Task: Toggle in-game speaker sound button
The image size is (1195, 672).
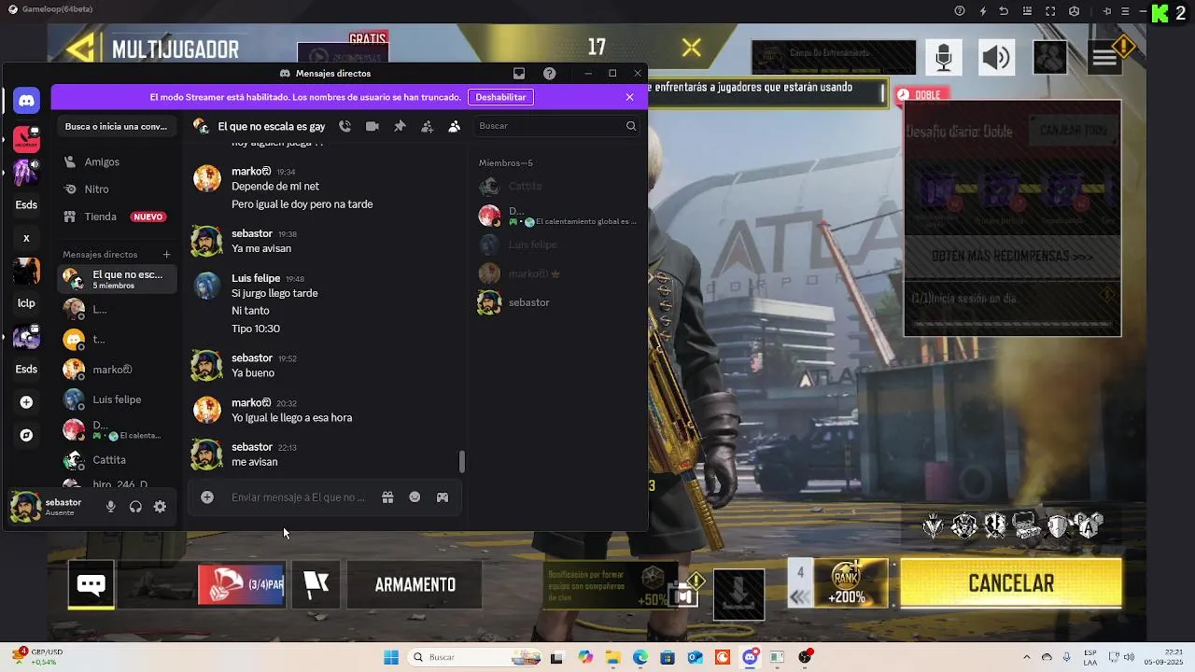Action: tap(996, 58)
